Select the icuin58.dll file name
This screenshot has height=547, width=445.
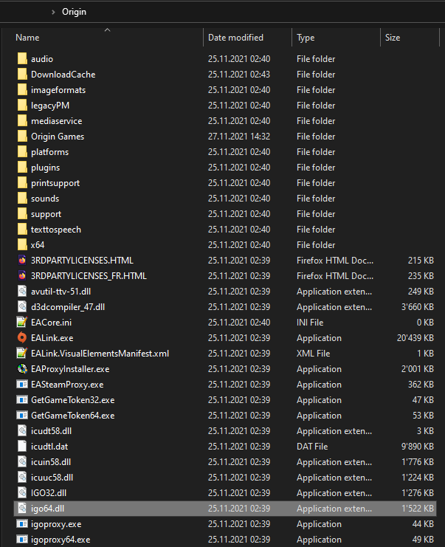pyautogui.click(x=51, y=462)
